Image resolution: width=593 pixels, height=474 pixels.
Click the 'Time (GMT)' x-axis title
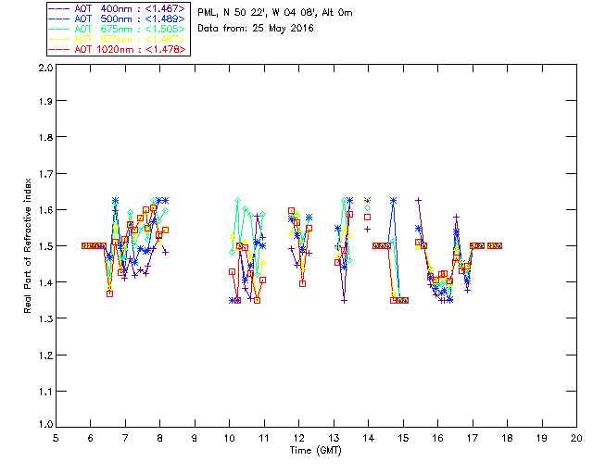click(x=315, y=450)
